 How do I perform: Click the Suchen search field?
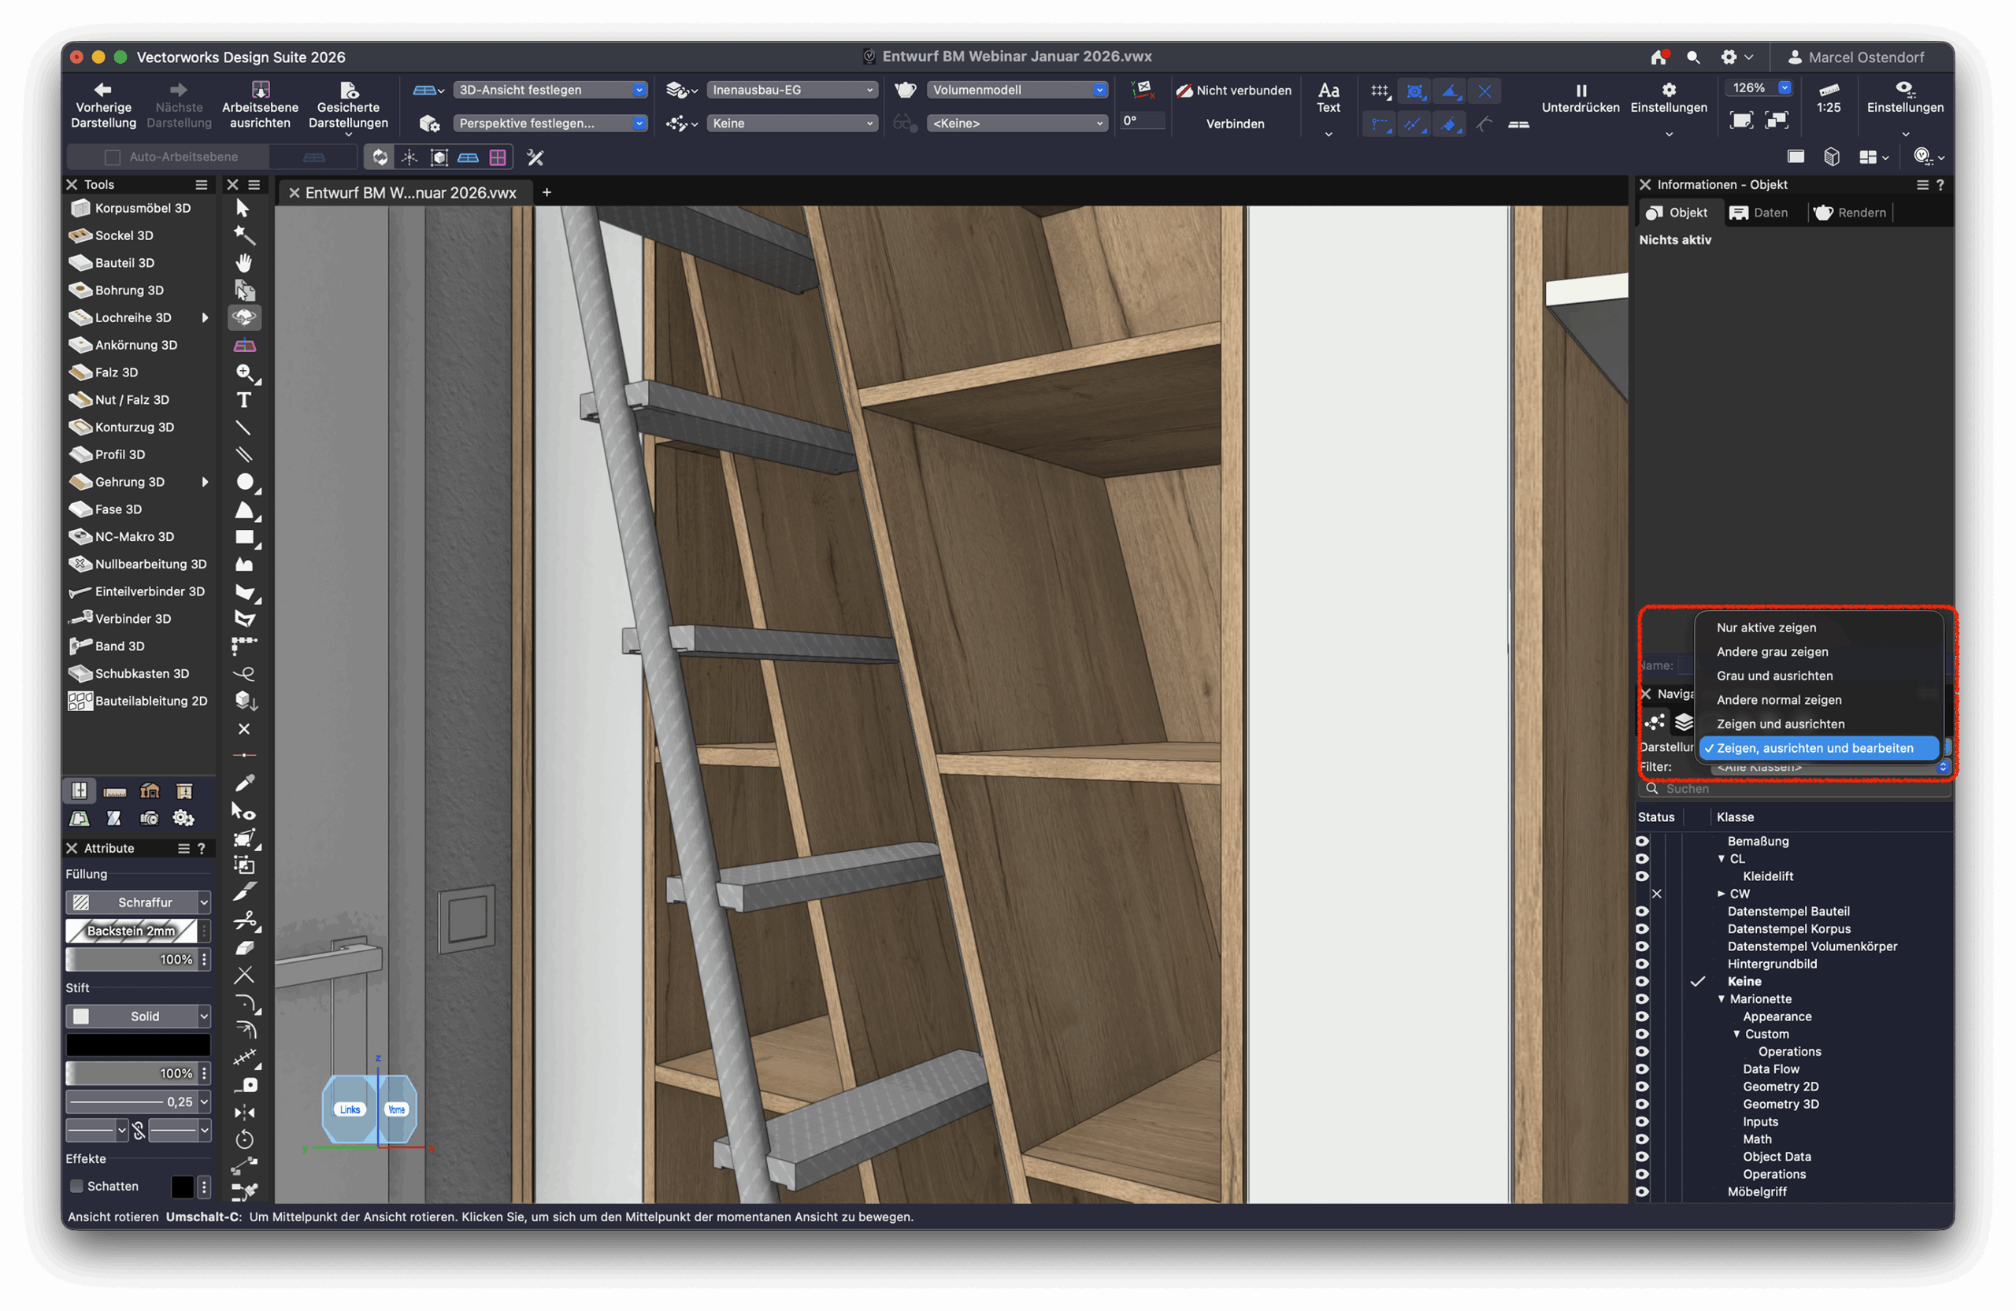1795,789
